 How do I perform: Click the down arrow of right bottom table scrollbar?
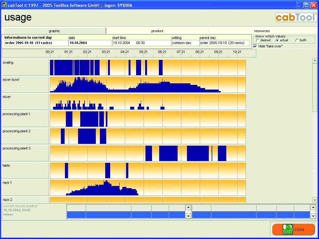click(313, 216)
